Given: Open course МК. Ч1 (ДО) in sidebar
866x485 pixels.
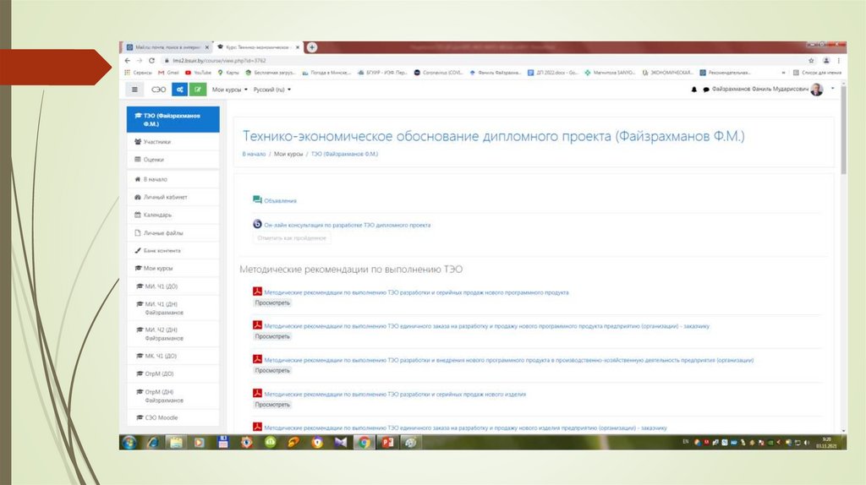Looking at the screenshot, I should pos(173,356).
